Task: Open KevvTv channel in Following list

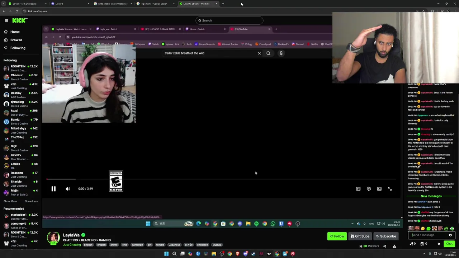Action: pos(20,157)
